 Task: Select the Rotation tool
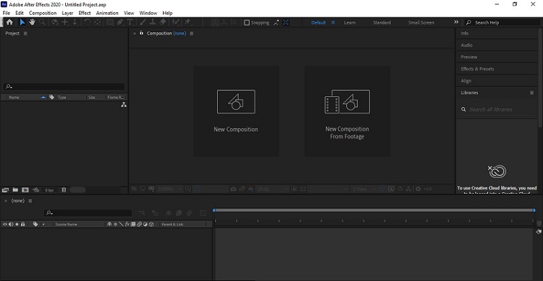point(88,22)
